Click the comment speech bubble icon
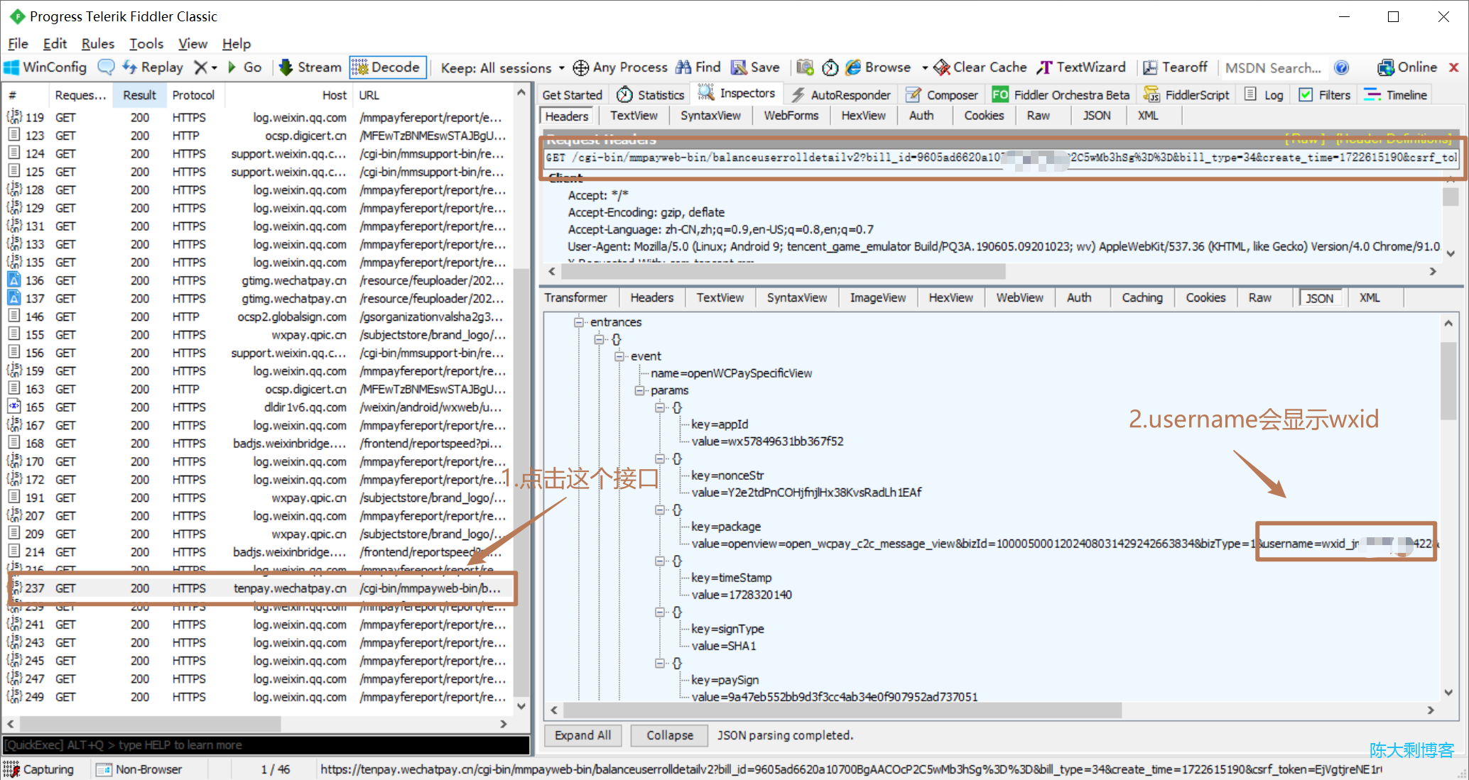 click(x=106, y=67)
